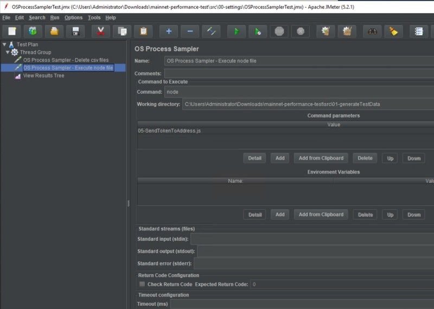Click the Toggle enable/disable icon
Screen dimensions: 434x309
tap(211, 31)
